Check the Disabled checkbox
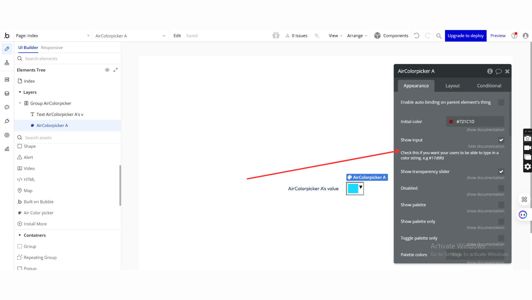The width and height of the screenshot is (532, 300). 501,188
